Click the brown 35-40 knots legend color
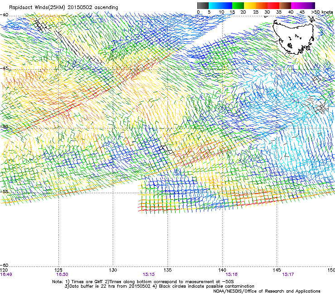This screenshot has width=335, height=294. point(285,5)
